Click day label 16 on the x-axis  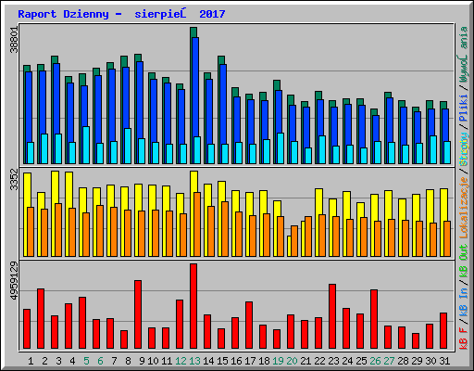(x=236, y=361)
